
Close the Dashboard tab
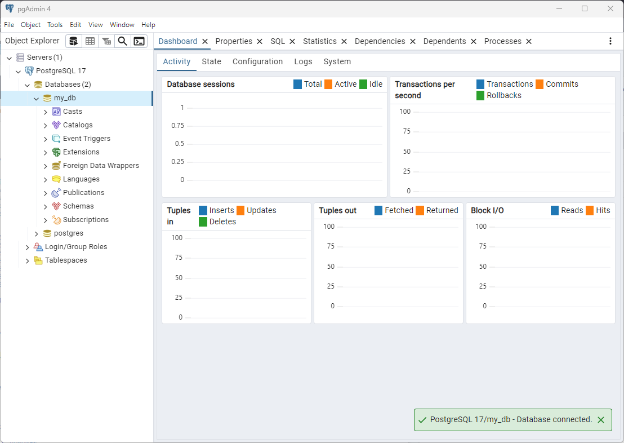[x=205, y=42]
